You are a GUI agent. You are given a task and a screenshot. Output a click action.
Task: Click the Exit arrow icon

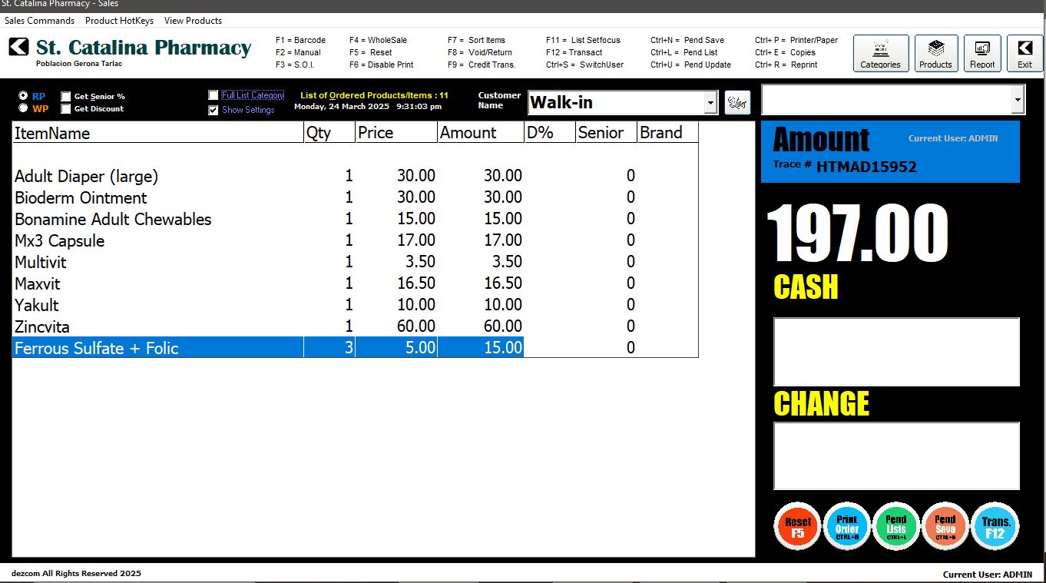(x=1024, y=54)
